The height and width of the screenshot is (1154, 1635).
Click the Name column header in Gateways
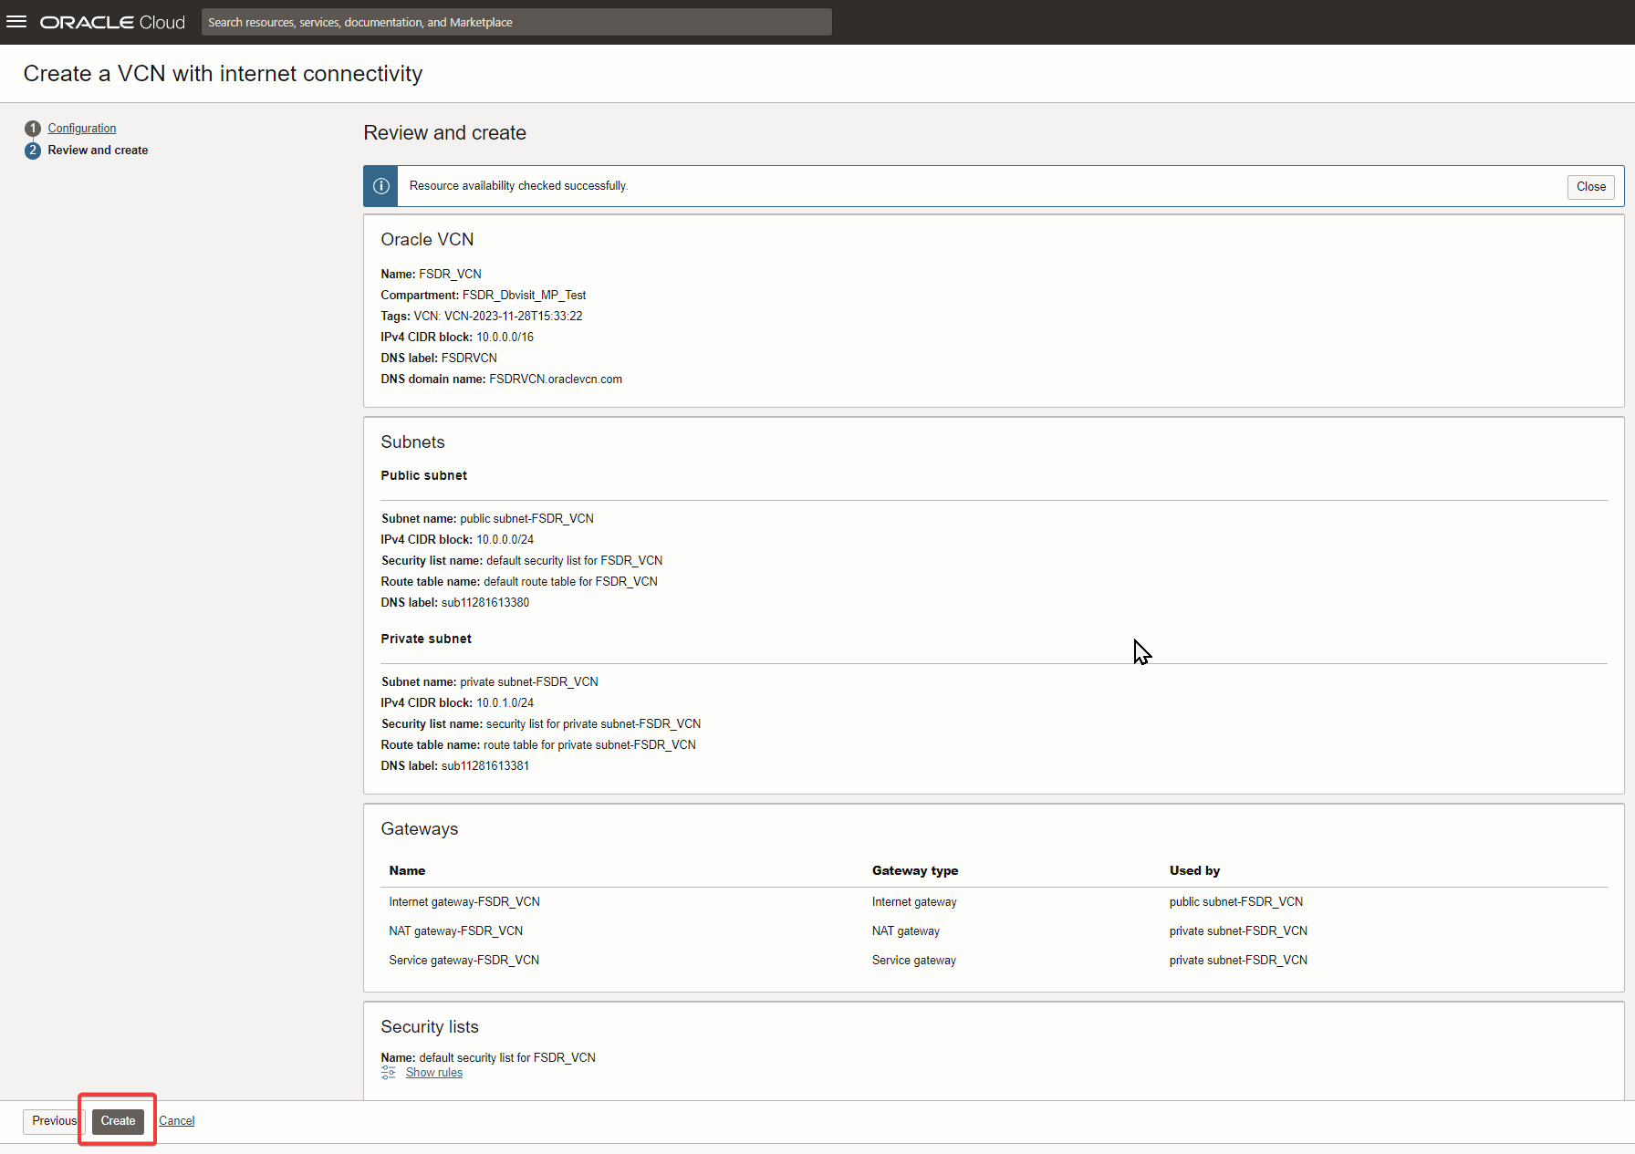tap(407, 871)
